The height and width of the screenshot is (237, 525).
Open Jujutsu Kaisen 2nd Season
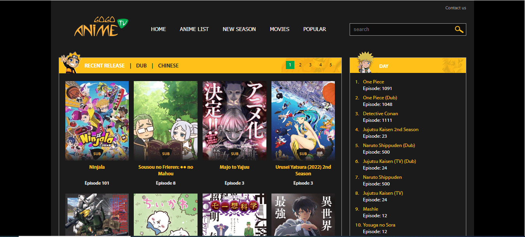(390, 129)
